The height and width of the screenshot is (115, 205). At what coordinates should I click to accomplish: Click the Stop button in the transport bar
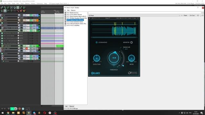tap(9, 109)
